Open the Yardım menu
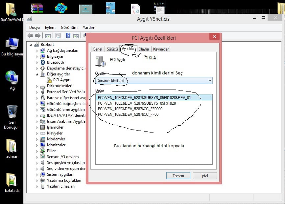285x204 pixels. 89,28
